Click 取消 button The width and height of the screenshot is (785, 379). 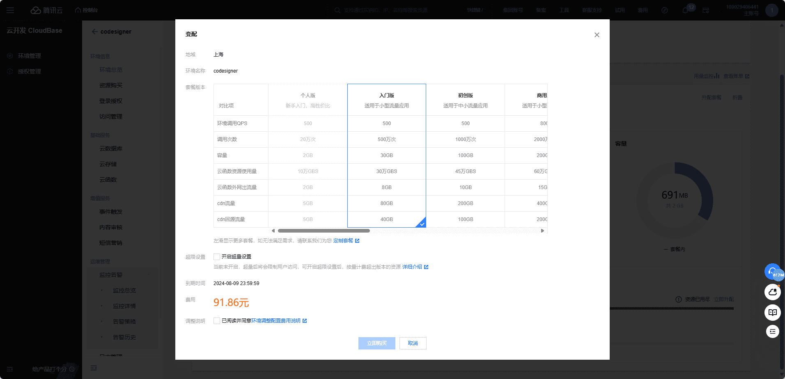point(413,343)
